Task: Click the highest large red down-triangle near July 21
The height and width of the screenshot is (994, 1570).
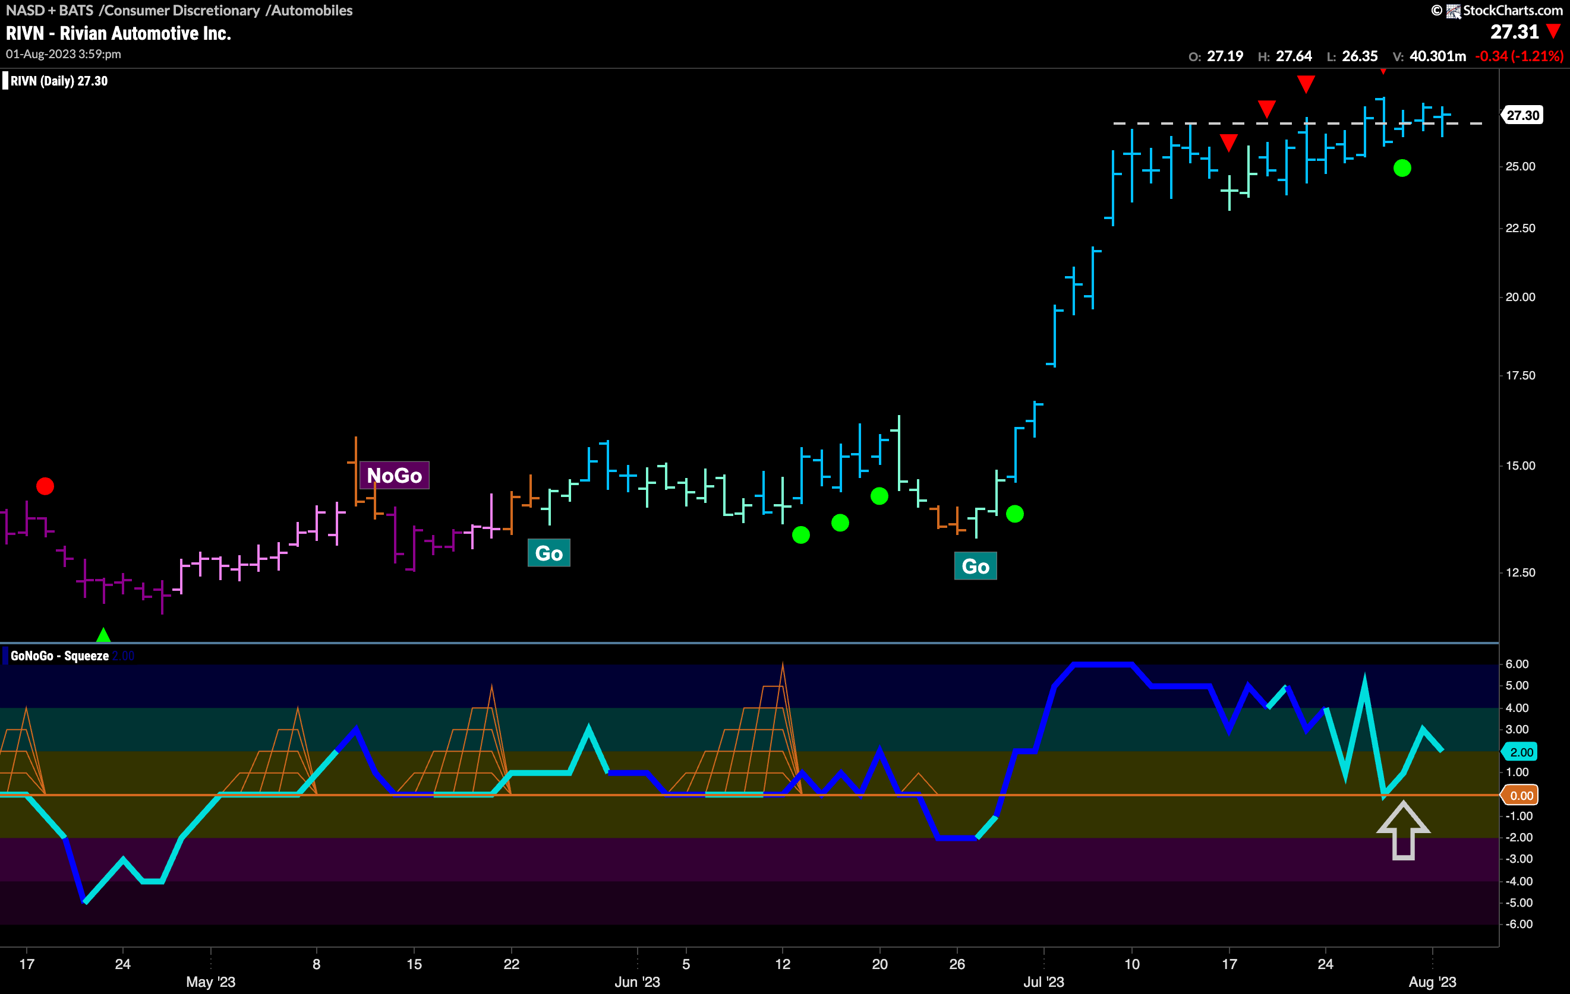Action: point(1306,84)
